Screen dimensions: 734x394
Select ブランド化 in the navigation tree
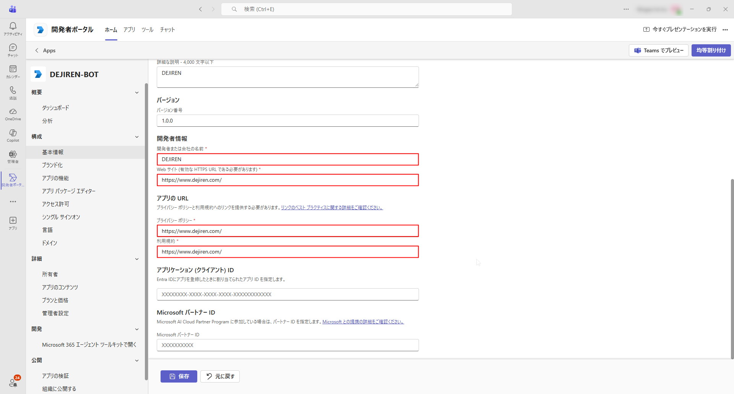pyautogui.click(x=52, y=165)
